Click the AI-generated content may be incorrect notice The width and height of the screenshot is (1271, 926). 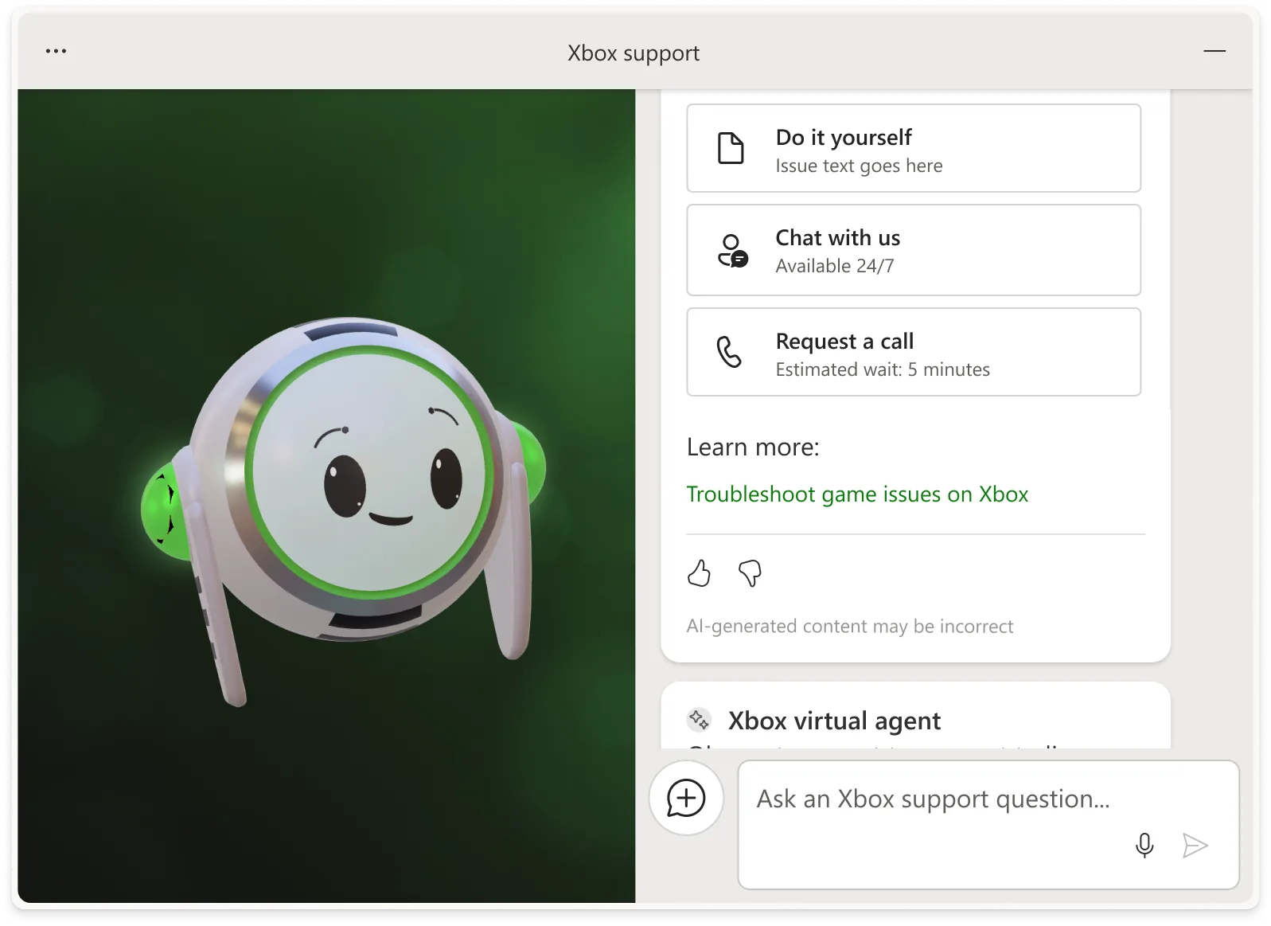pyautogui.click(x=850, y=627)
